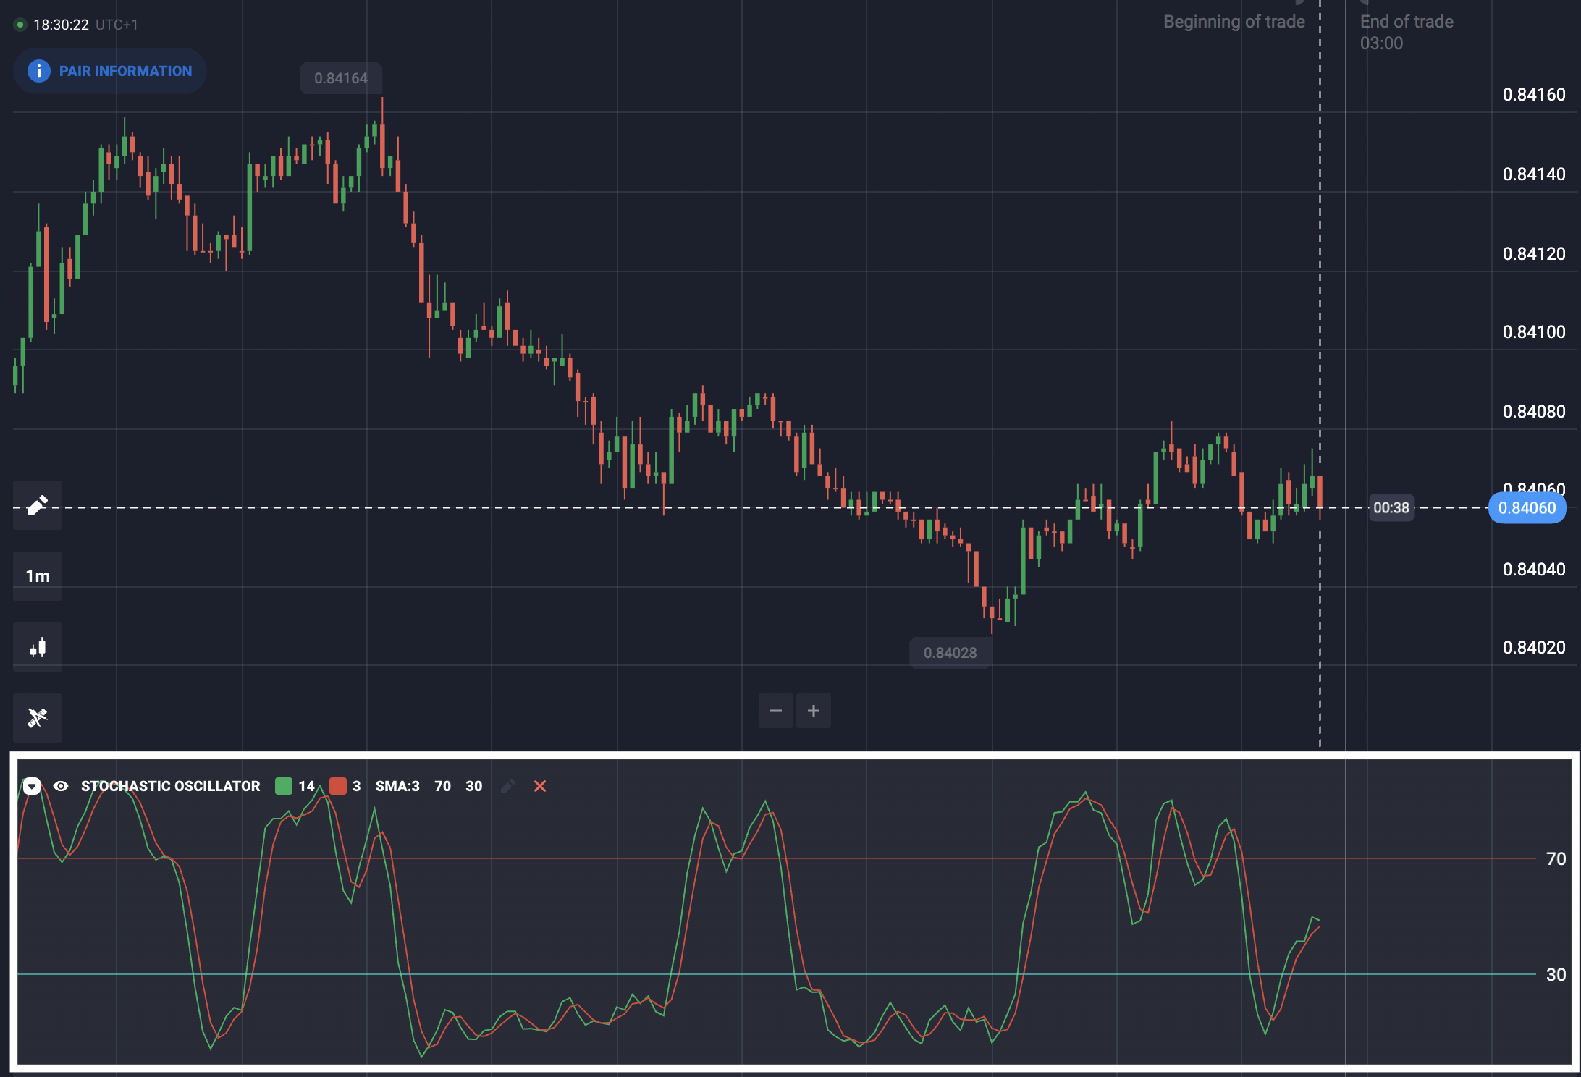
Task: Click the 0.84140 price axis label
Action: (1534, 174)
